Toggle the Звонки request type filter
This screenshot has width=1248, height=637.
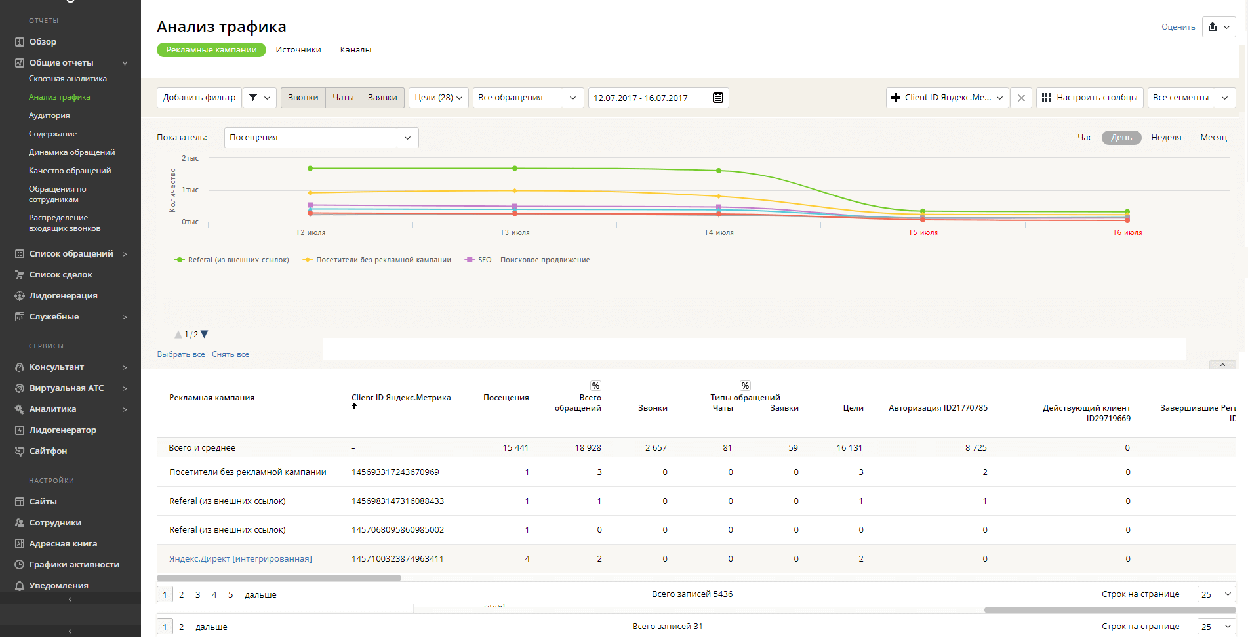coord(303,98)
